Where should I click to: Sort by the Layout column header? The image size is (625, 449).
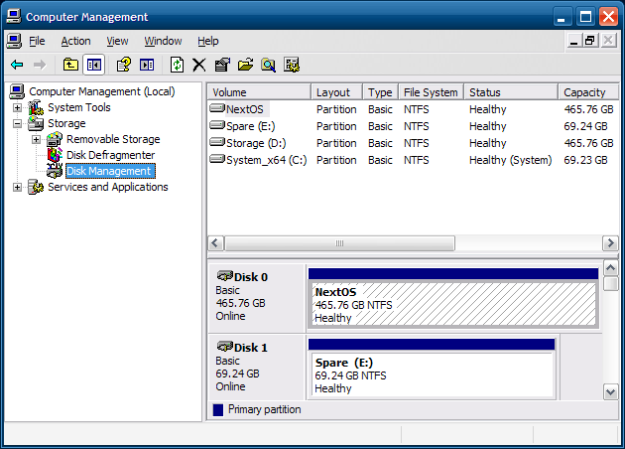click(337, 92)
